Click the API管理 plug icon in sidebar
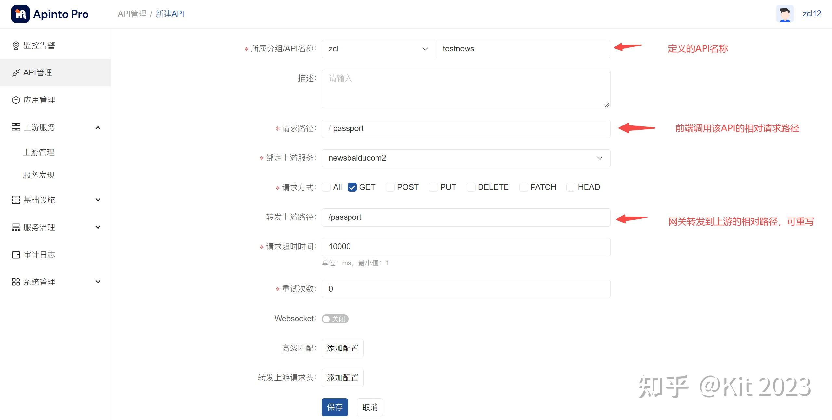 pyautogui.click(x=16, y=73)
